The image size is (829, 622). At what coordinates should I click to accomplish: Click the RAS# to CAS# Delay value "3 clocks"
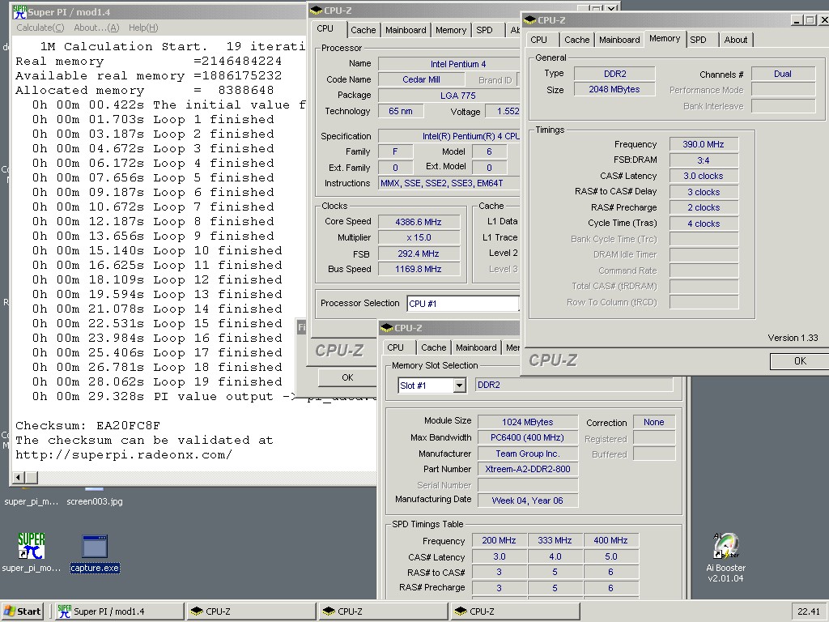704,192
